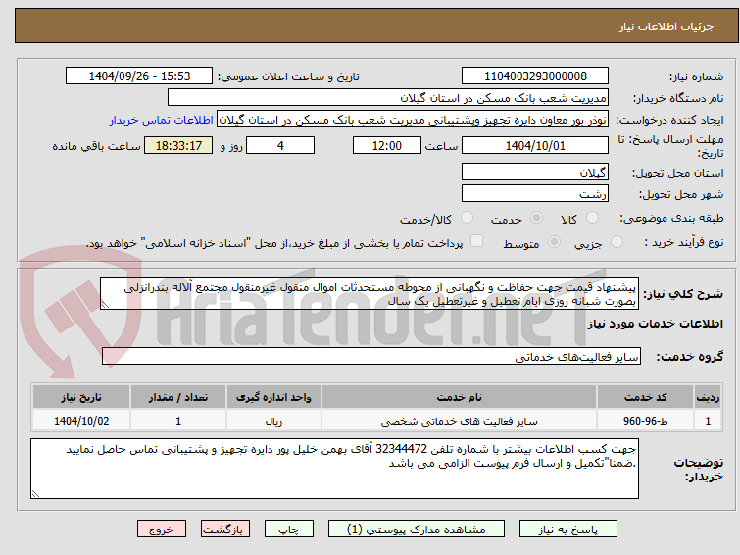Open اطلاعات تماس خریدار link

tap(162, 120)
